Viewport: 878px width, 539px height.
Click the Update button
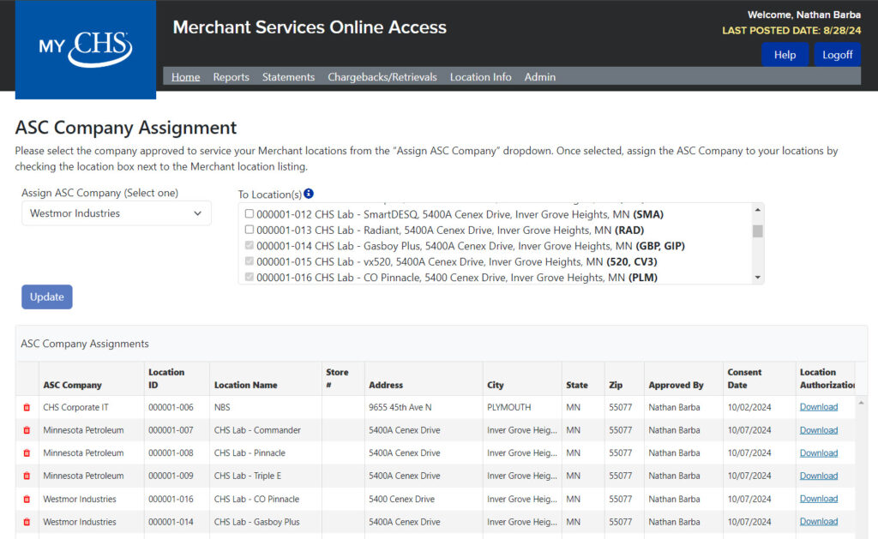47,296
